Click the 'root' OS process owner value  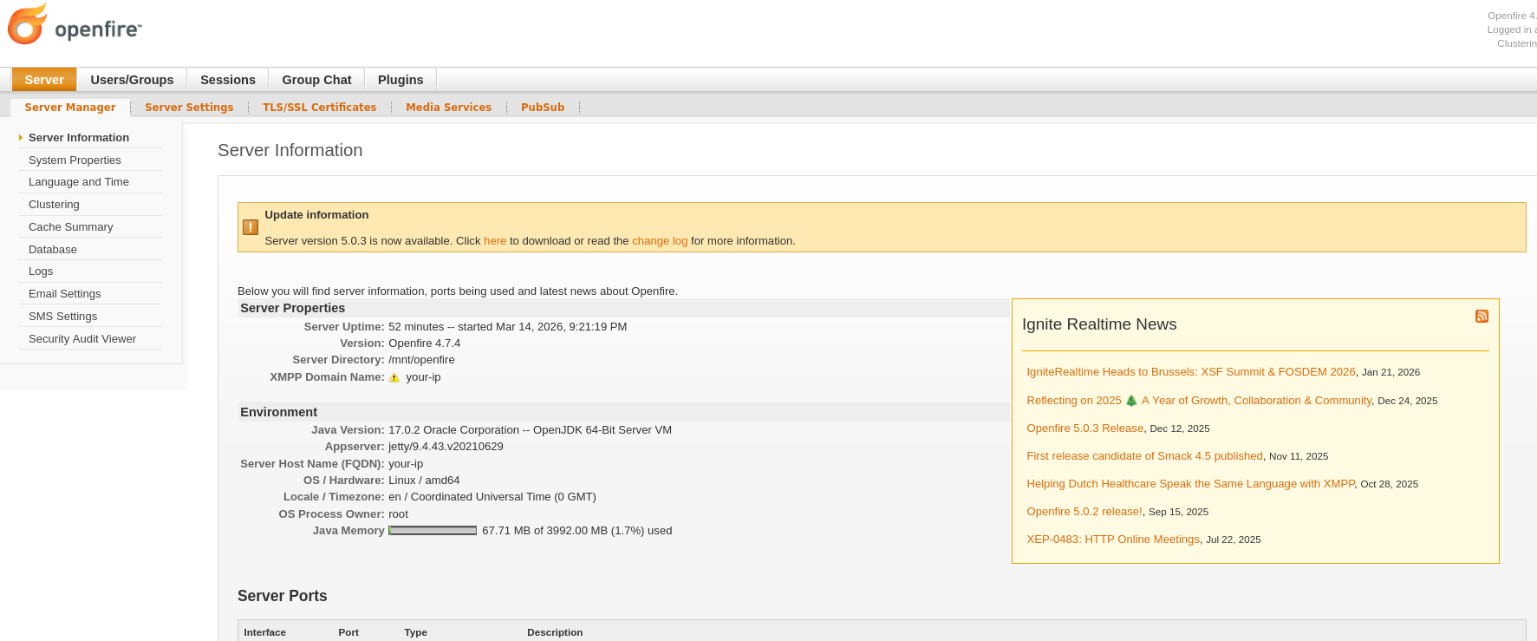tap(398, 514)
